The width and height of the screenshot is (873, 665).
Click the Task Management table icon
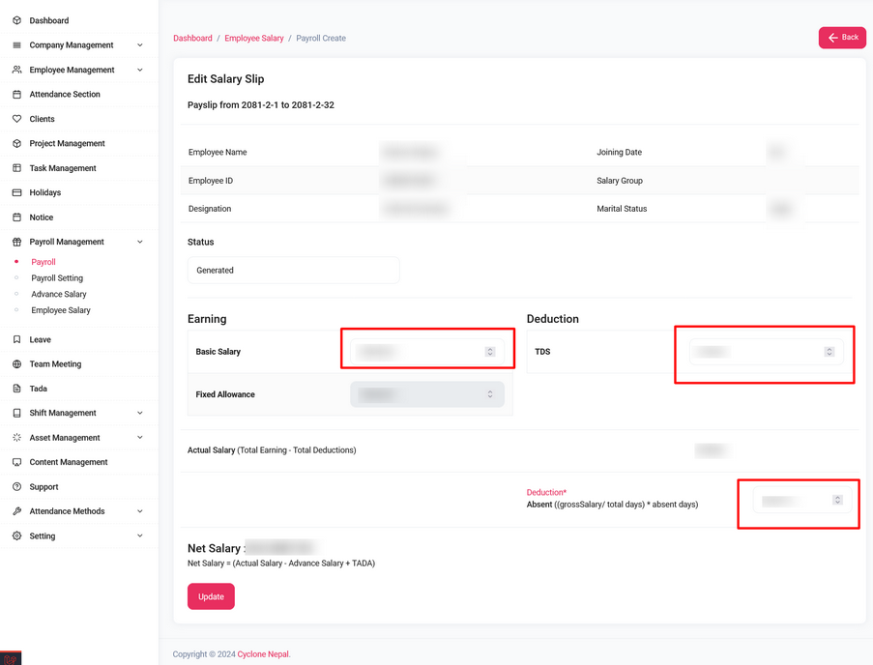click(x=16, y=168)
